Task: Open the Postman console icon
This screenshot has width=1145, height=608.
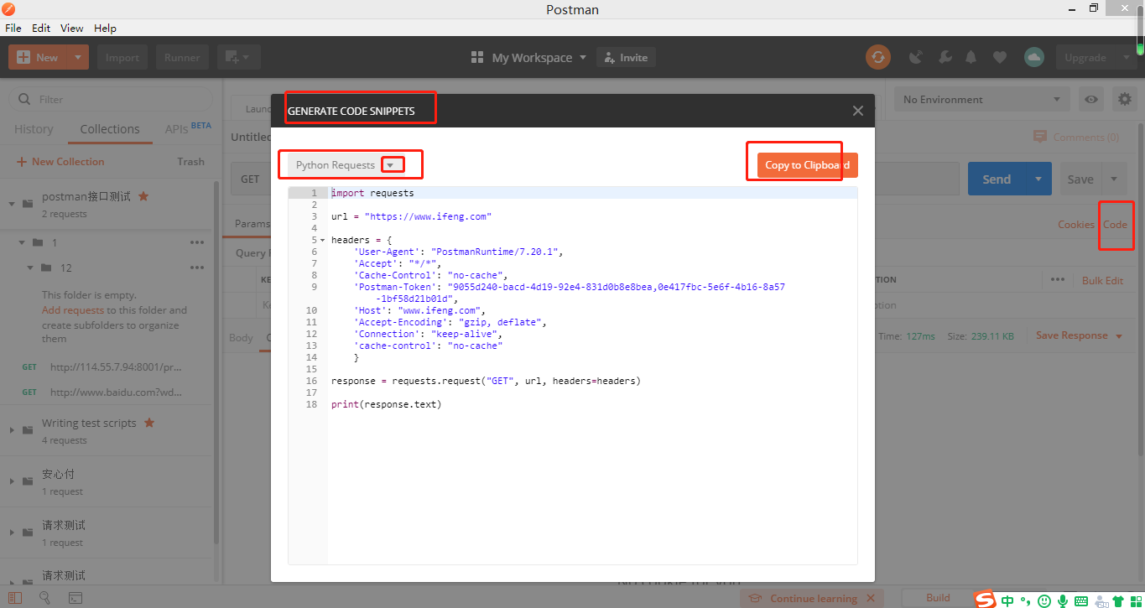Action: (75, 598)
